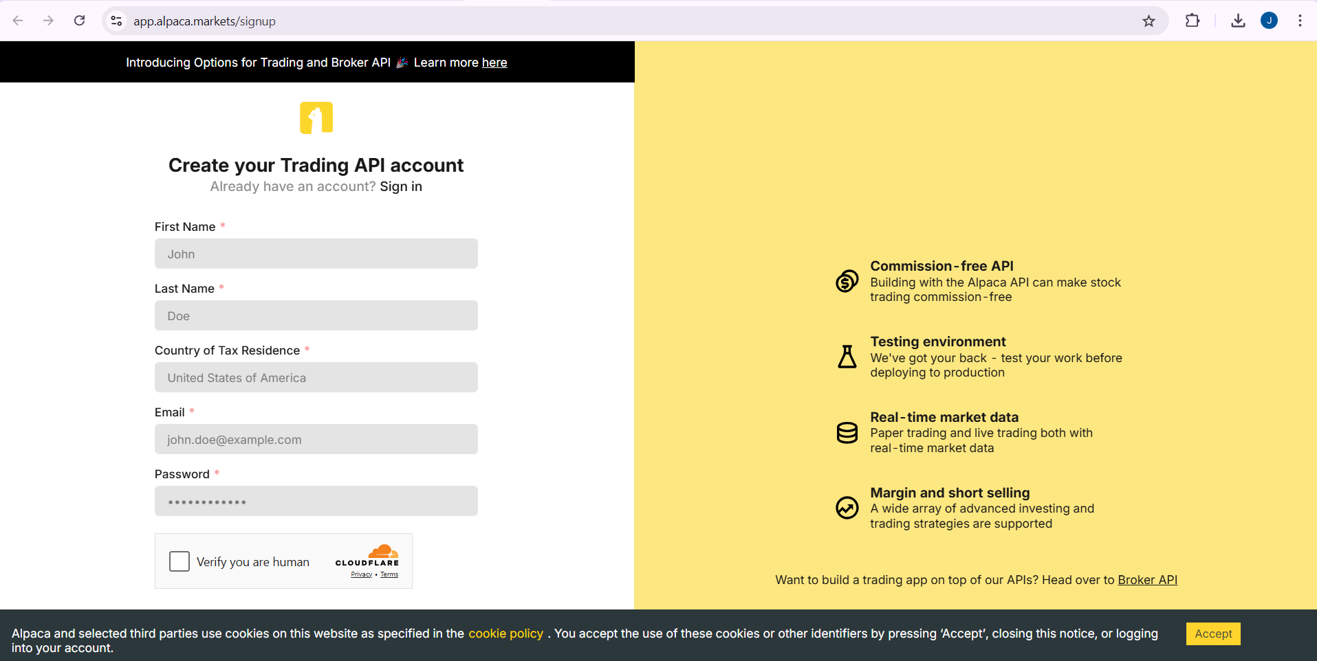Bookmark this page with the star icon
1317x661 pixels.
click(1149, 21)
